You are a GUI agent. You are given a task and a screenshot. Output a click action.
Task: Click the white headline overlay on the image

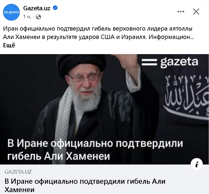(95, 150)
